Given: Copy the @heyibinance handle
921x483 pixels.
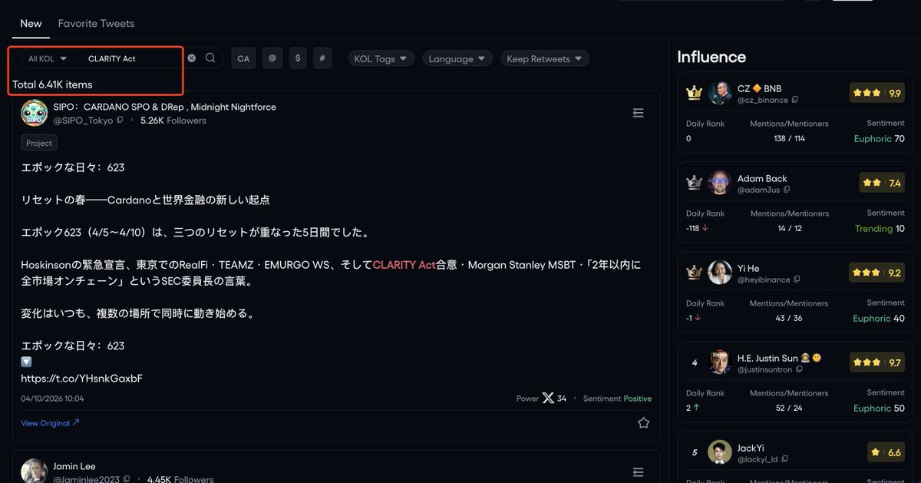Looking at the screenshot, I should click(797, 280).
